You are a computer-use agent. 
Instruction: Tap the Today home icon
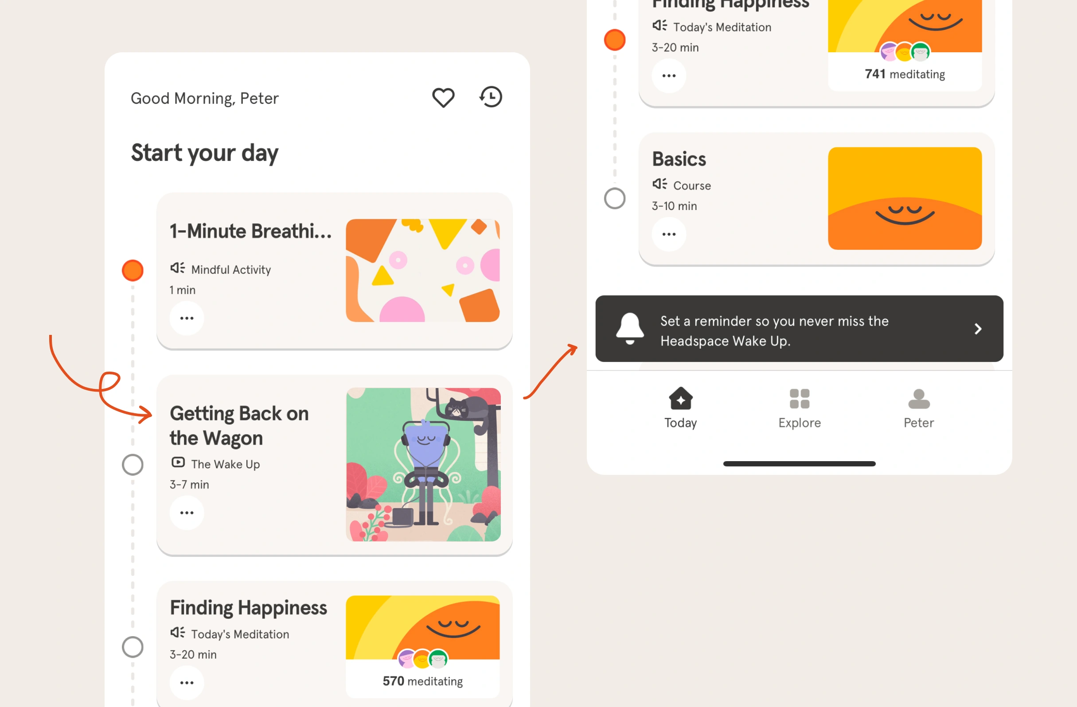(x=681, y=399)
